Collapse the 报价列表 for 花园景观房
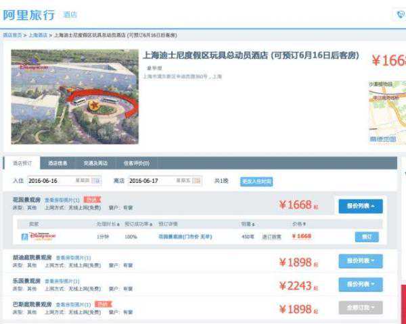This screenshot has width=406, height=324. point(361,206)
